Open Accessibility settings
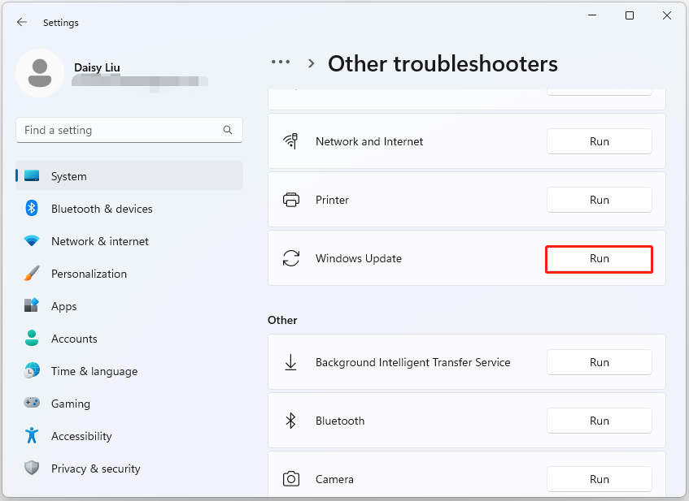Viewport: 689px width, 501px height. click(129, 435)
